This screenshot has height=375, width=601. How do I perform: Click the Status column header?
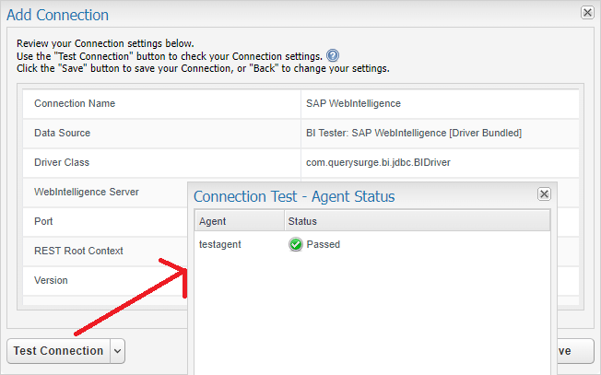tap(418, 221)
